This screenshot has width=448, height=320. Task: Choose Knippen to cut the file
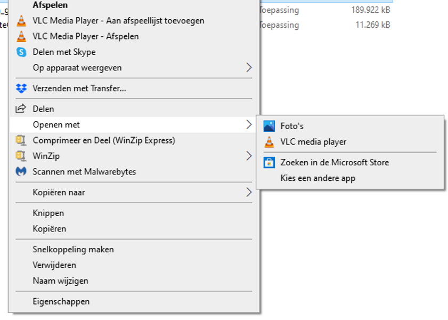coord(134,213)
